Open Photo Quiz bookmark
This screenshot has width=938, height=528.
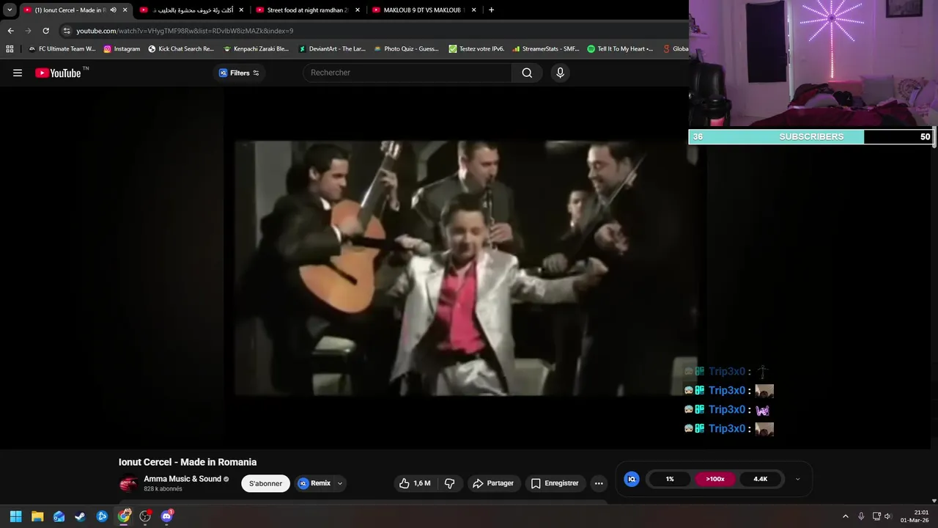pos(406,49)
